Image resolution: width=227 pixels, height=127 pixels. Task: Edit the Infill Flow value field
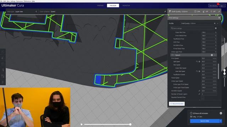[209, 42]
